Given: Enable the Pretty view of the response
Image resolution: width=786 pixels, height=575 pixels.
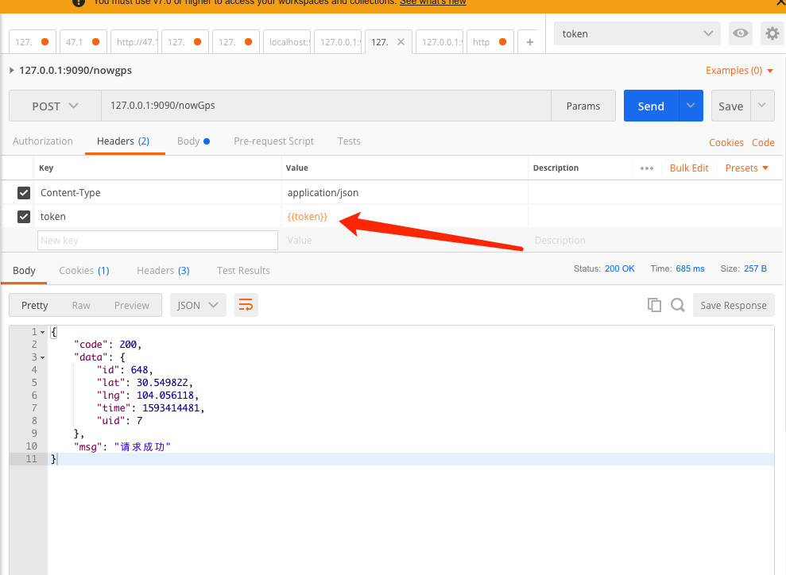Looking at the screenshot, I should tap(33, 304).
